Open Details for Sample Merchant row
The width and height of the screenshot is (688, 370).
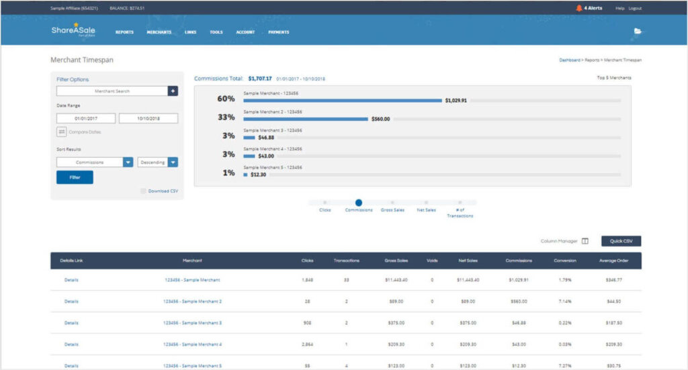point(71,280)
